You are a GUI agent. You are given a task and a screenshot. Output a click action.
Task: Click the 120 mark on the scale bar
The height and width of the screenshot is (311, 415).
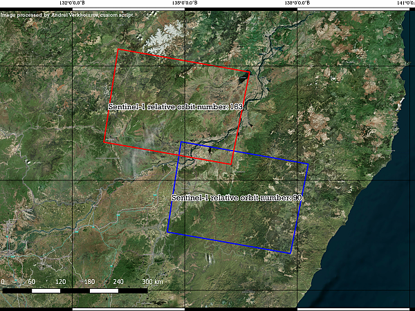[60, 282]
